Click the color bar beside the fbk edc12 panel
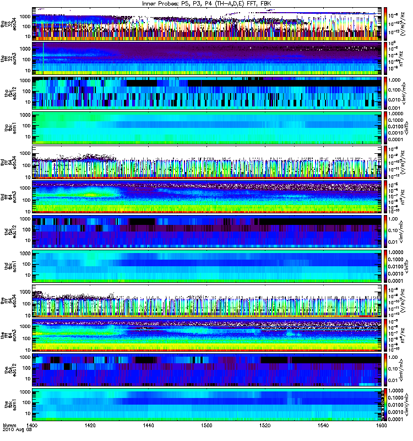The height and width of the screenshot is (441, 413). tap(385, 370)
